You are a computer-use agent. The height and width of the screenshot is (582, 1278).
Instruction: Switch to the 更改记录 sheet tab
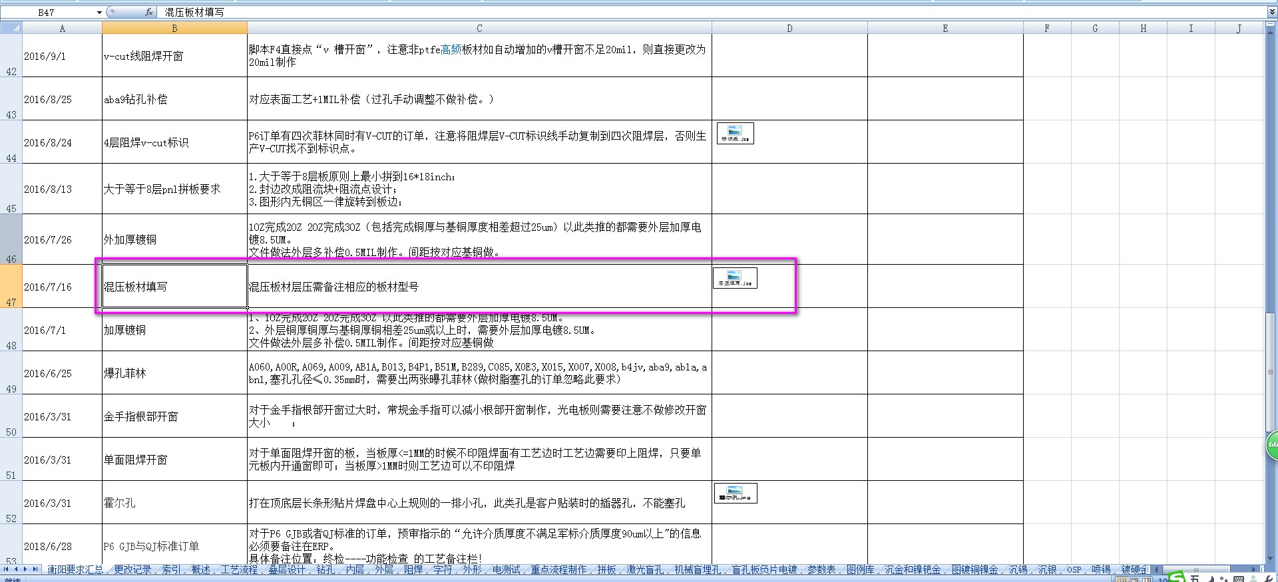click(132, 569)
